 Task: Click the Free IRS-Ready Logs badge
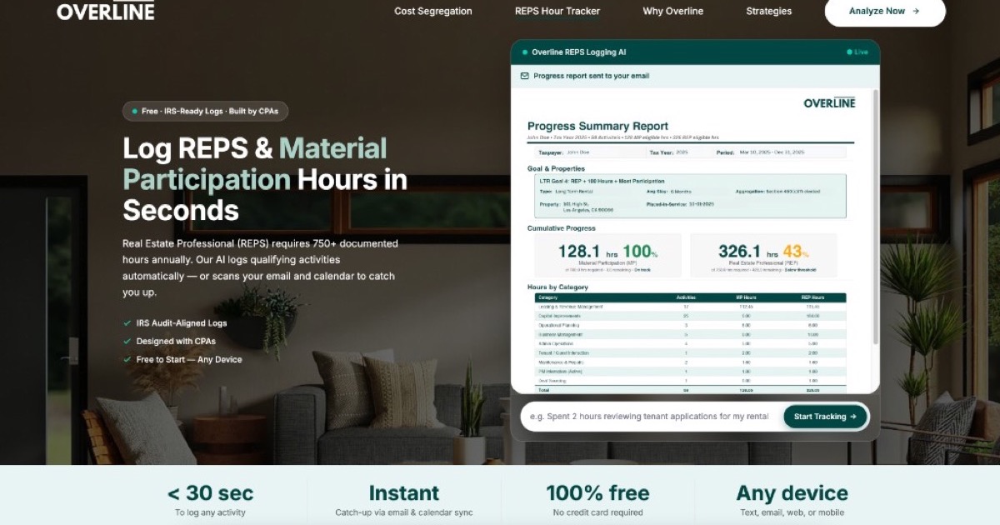pyautogui.click(x=205, y=111)
